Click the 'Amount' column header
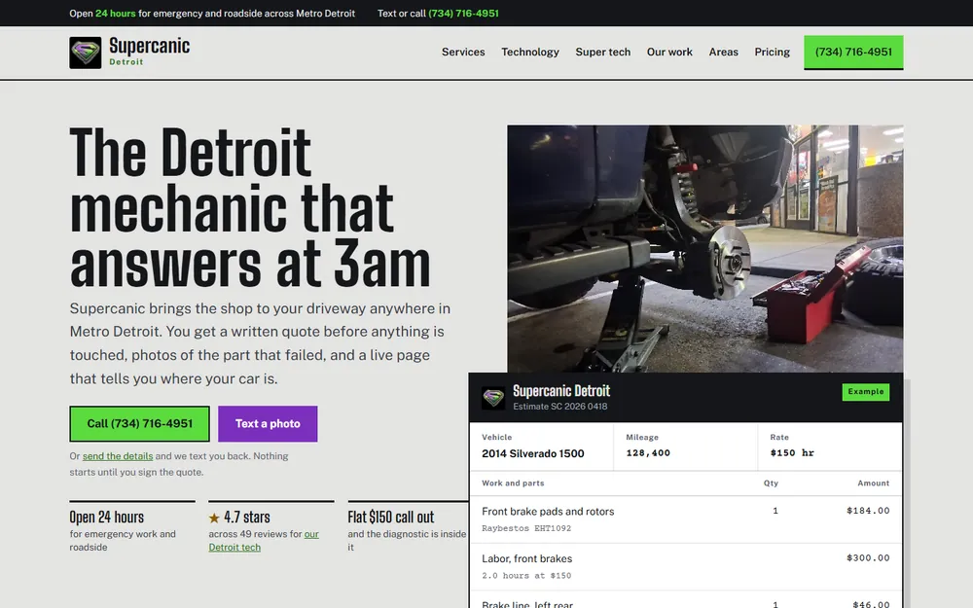 (873, 483)
